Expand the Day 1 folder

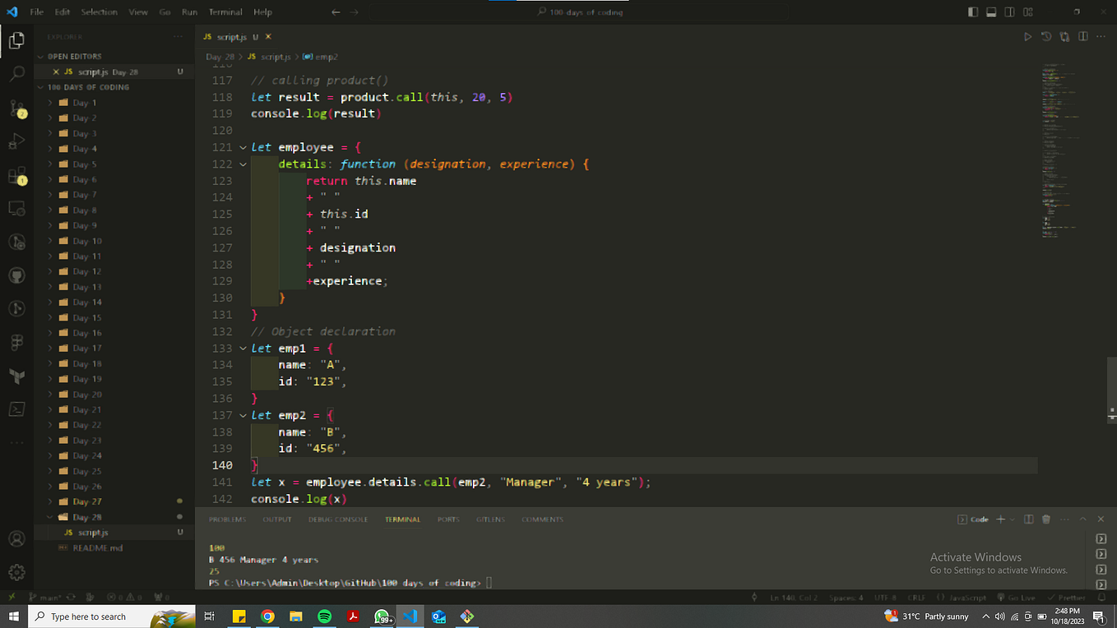coord(50,103)
